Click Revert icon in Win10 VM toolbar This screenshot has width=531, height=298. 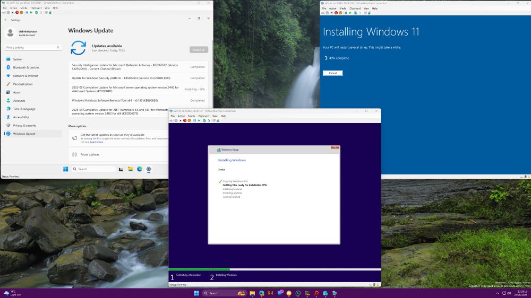point(209,120)
